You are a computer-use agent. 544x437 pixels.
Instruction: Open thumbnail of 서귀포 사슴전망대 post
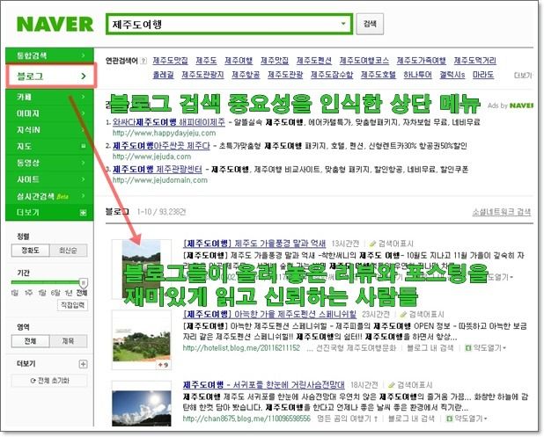click(x=142, y=404)
